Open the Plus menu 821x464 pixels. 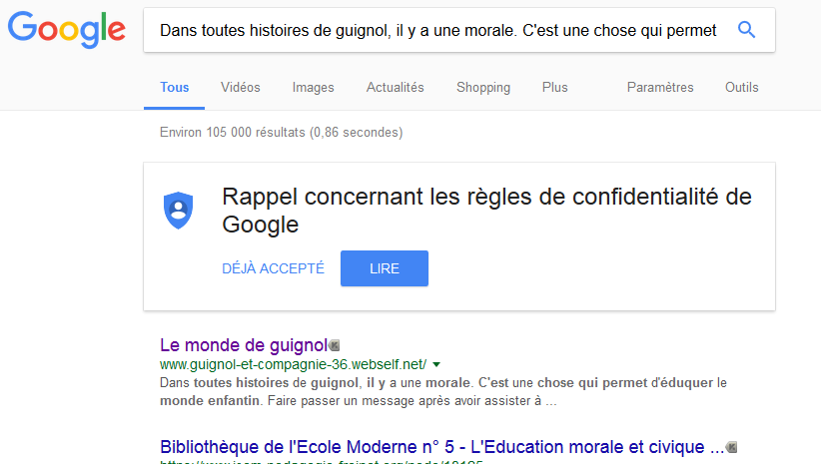(554, 88)
